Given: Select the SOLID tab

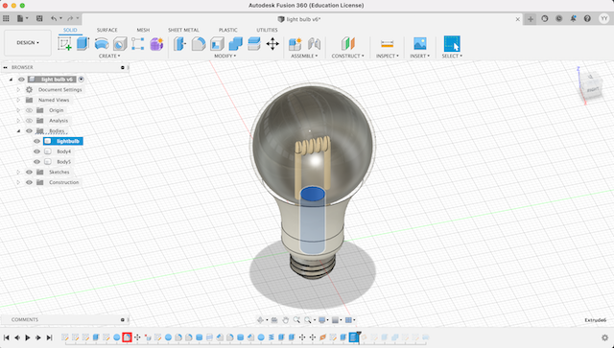Looking at the screenshot, I should coord(70,30).
